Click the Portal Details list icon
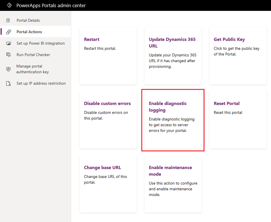The width and height of the screenshot is (271, 222). pyautogui.click(x=8, y=21)
